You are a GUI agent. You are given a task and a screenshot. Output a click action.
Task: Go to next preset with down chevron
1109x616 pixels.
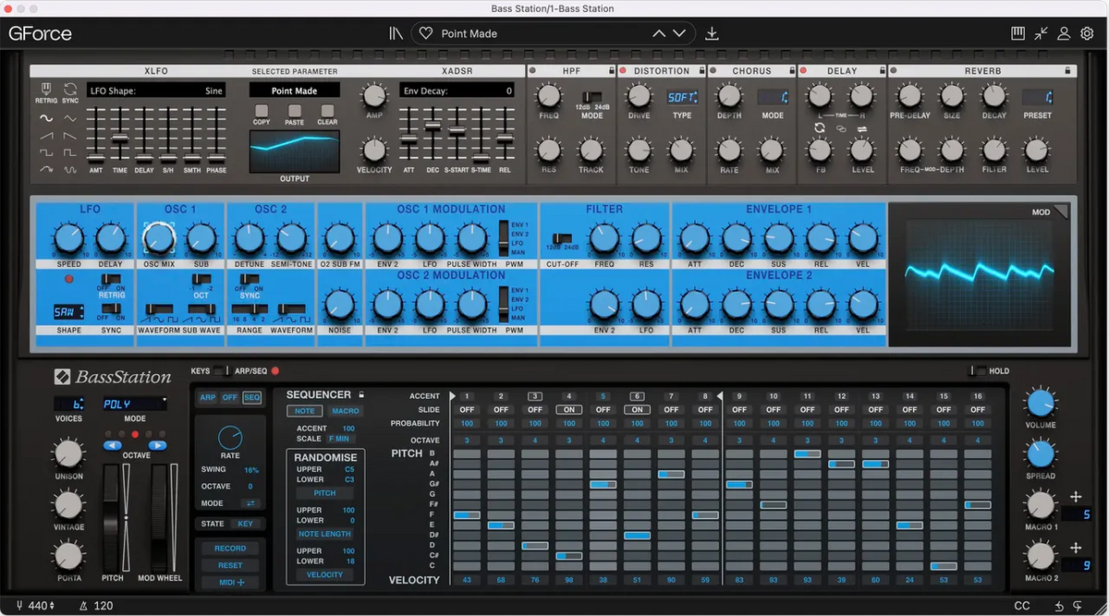point(679,33)
